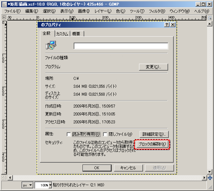Click the creation date 2009年5月26日、15:09:57
This screenshot has height=191, width=214.
click(x=94, y=106)
